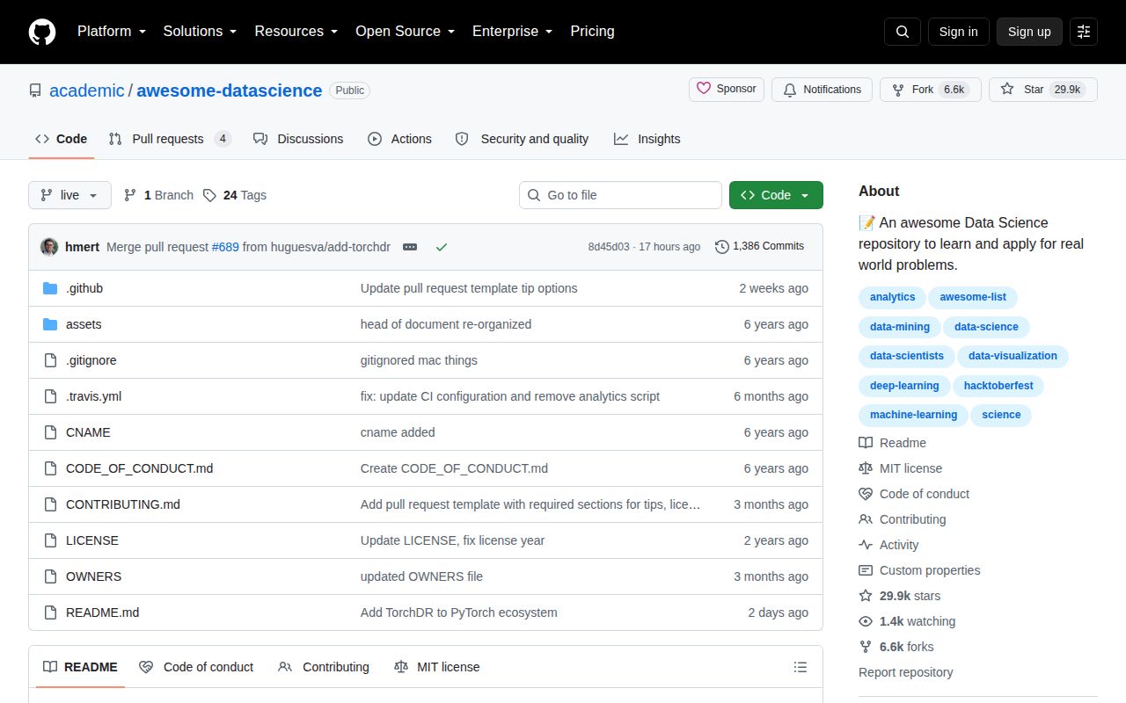1126x703 pixels.
Task: Open the live branch dropdown
Action: coord(69,195)
